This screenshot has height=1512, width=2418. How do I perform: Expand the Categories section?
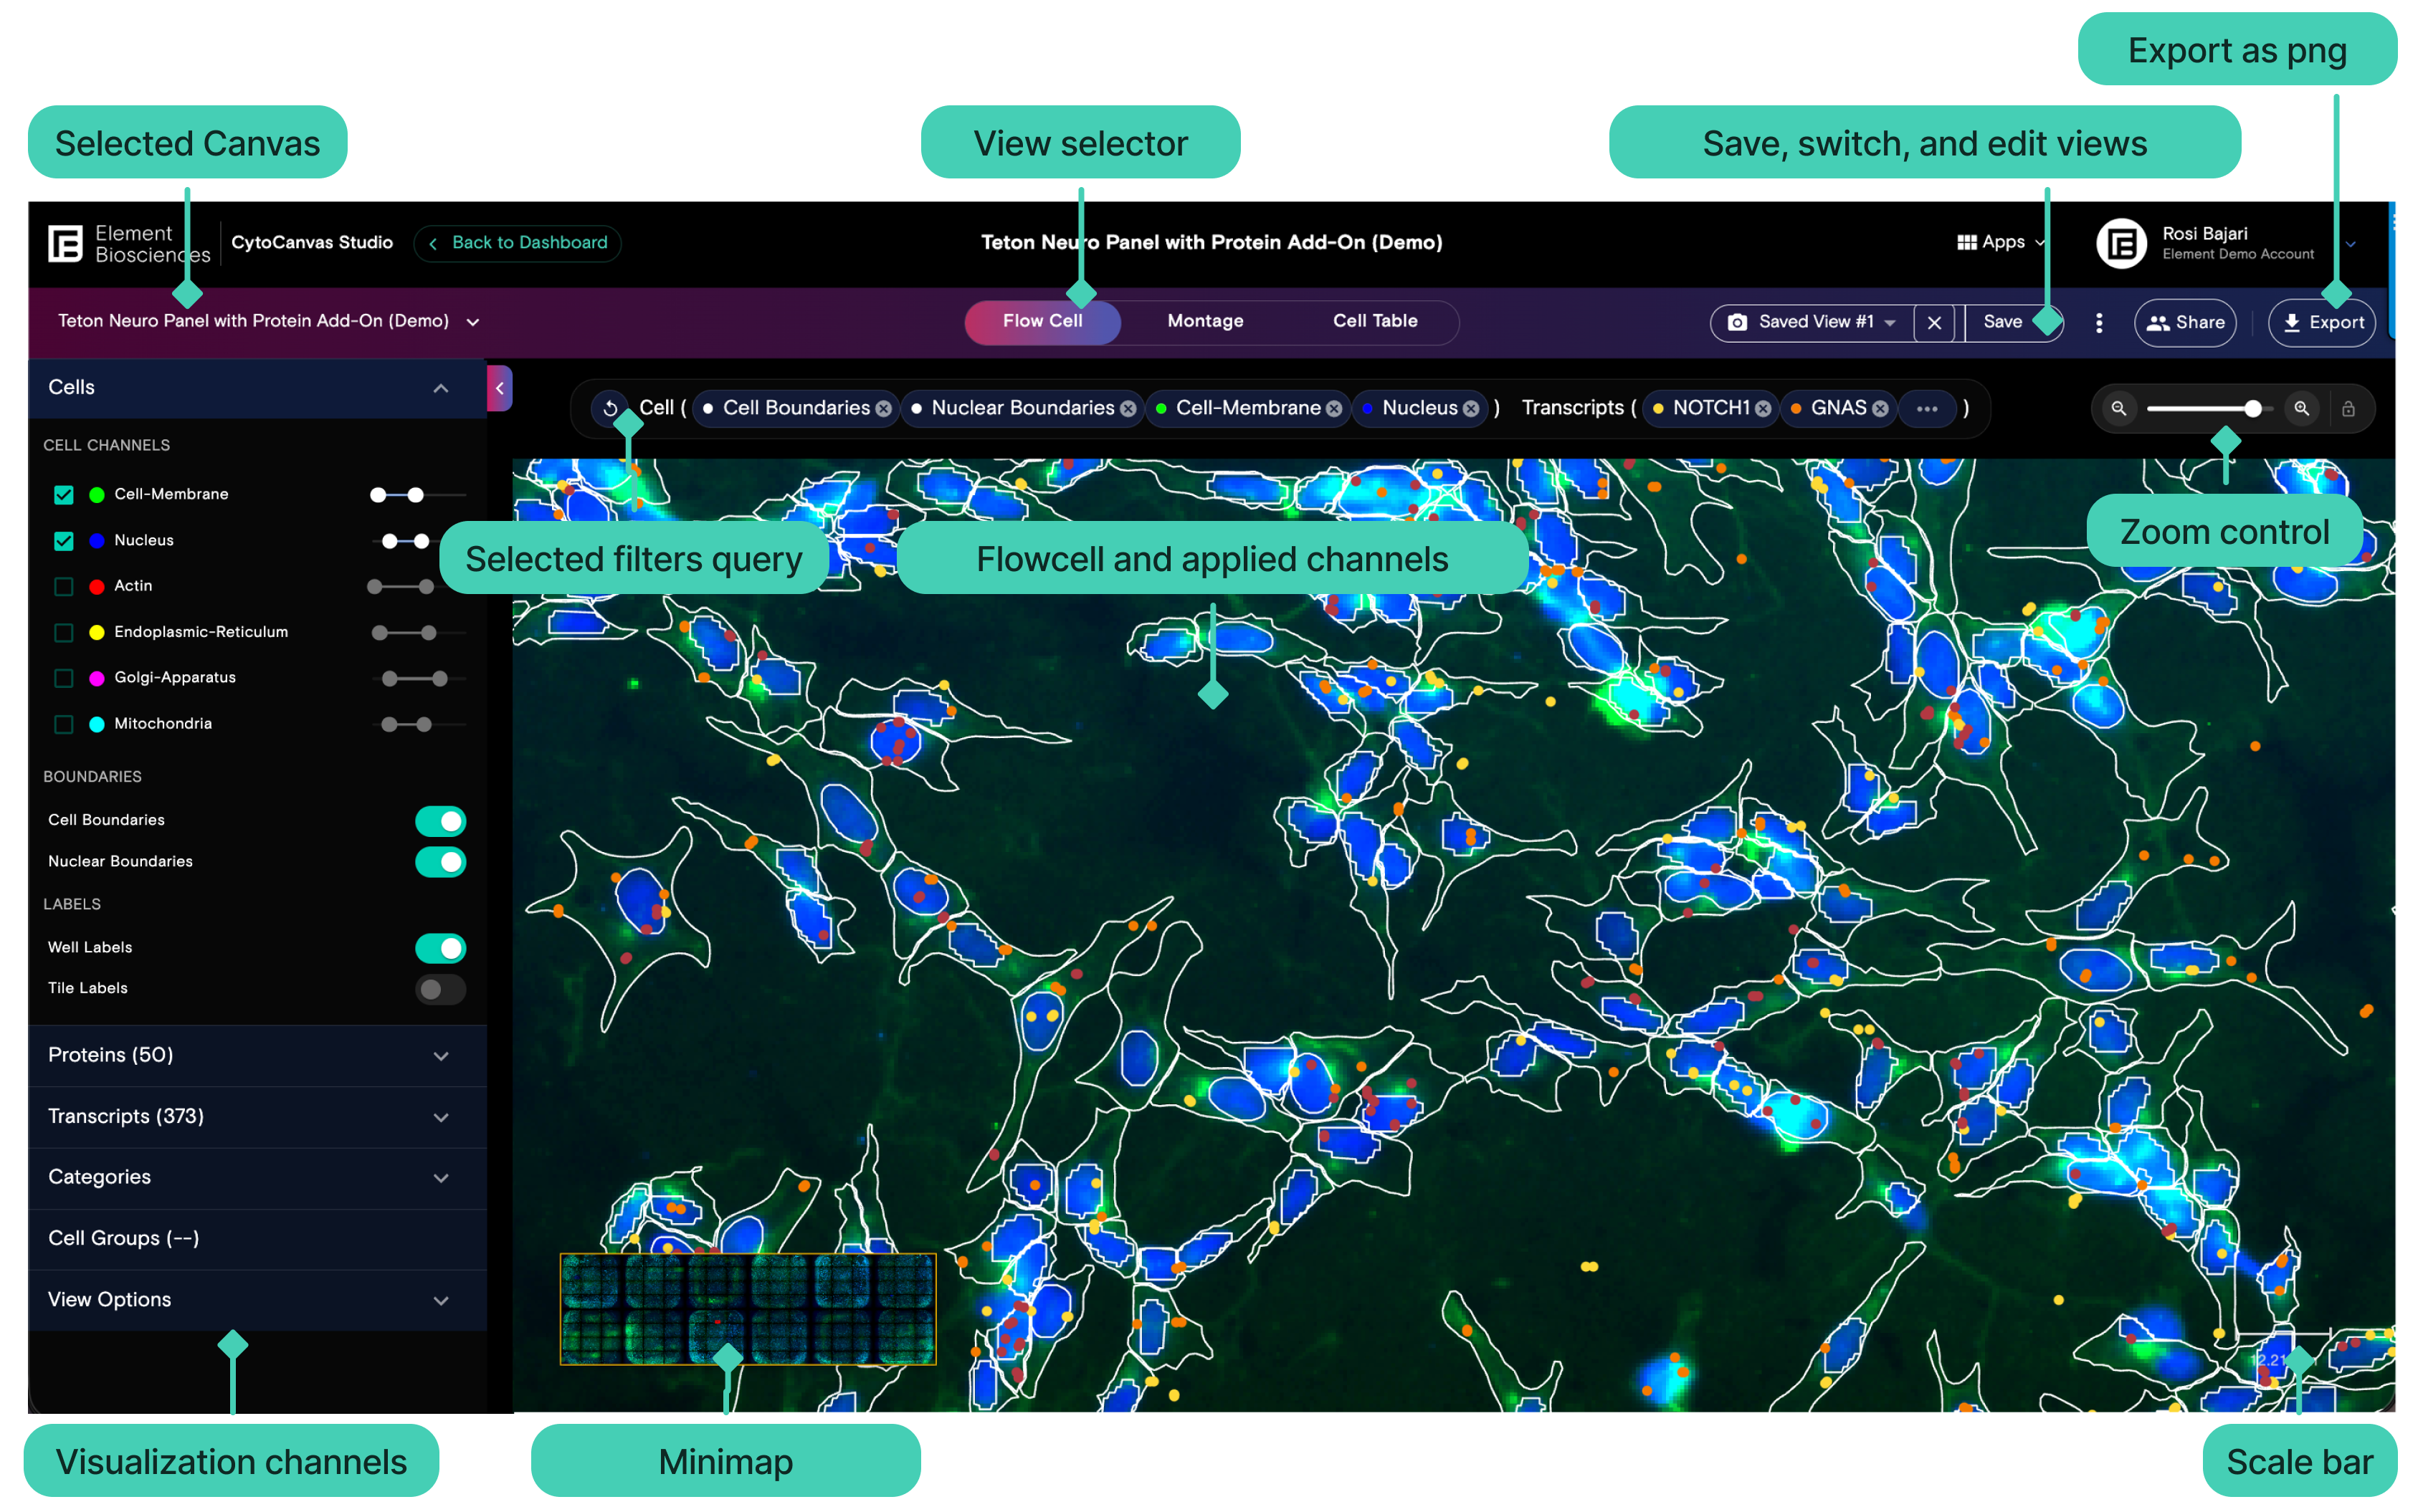tap(257, 1178)
